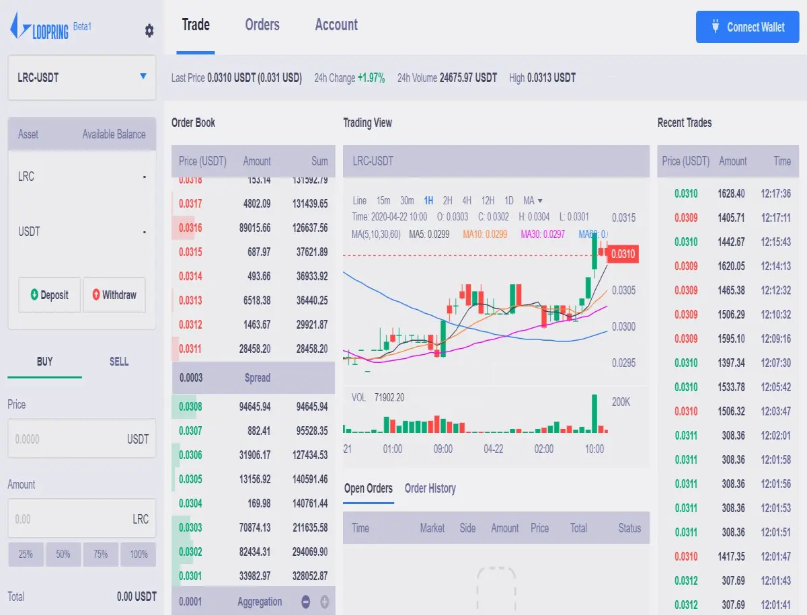The image size is (807, 615).
Task: Click the VOL 71902.20 label
Action: 378,398
